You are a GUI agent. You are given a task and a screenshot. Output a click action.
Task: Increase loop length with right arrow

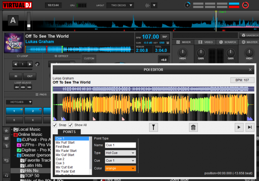pyautogui.click(x=30, y=64)
